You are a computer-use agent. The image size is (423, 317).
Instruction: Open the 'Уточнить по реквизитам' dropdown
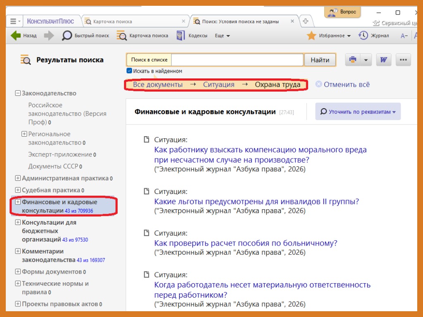[358, 111]
